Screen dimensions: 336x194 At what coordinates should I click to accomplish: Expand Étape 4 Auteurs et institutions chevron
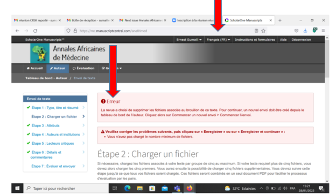point(83,135)
